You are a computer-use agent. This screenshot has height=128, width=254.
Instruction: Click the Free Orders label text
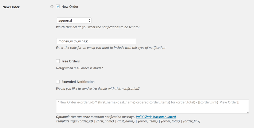tap(71, 61)
